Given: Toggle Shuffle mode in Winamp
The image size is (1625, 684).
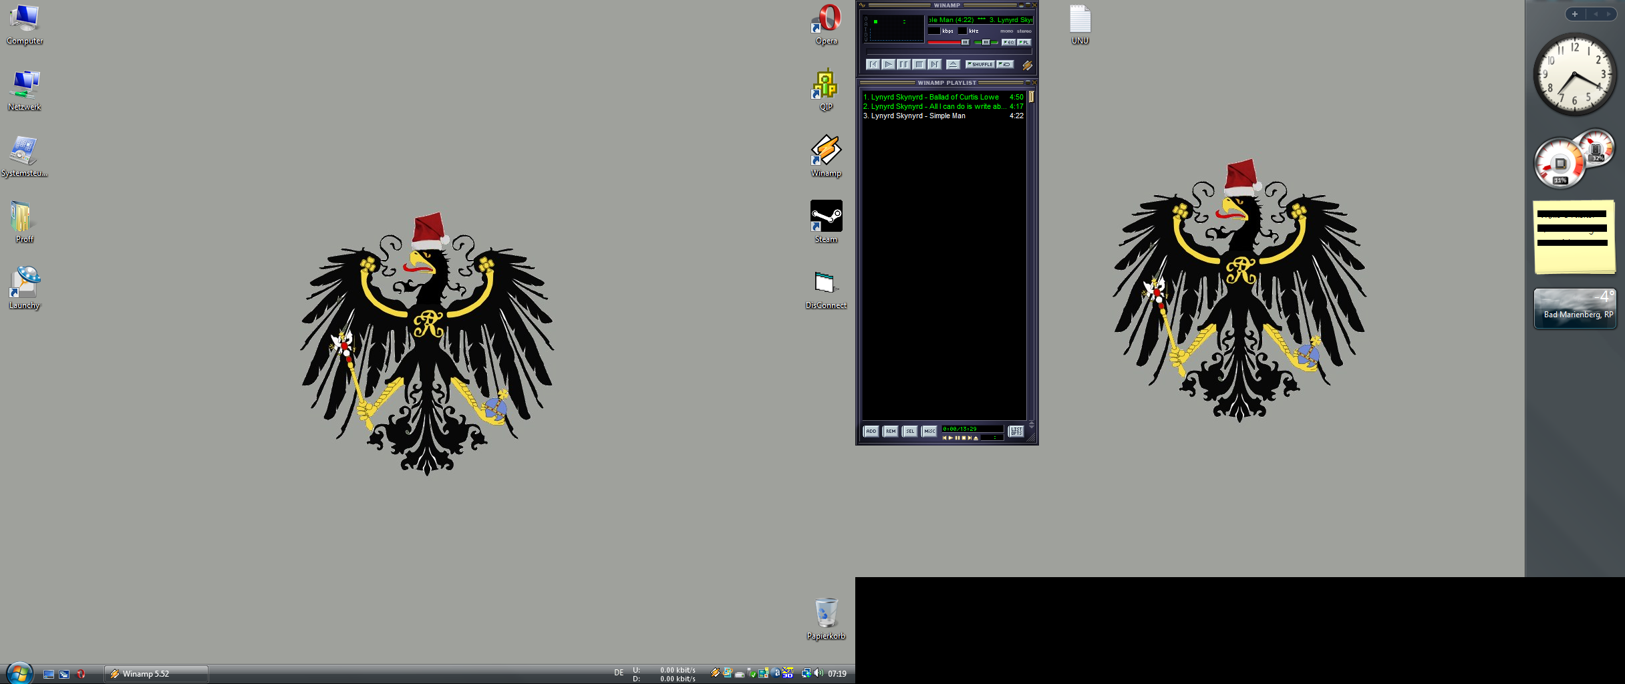Looking at the screenshot, I should pyautogui.click(x=980, y=65).
